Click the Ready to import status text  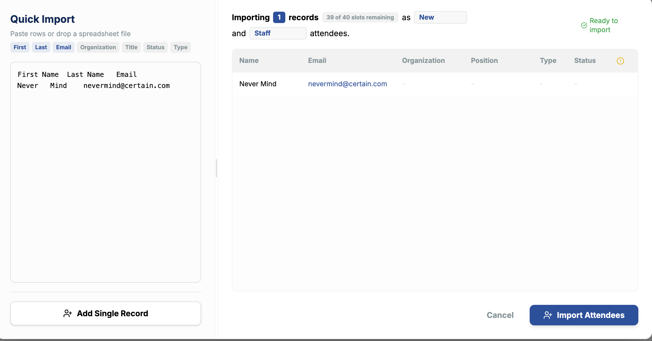(x=604, y=25)
